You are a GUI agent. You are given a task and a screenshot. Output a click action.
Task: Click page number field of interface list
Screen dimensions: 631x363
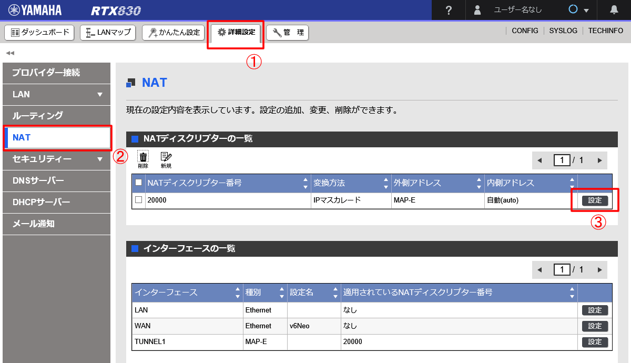point(562,269)
